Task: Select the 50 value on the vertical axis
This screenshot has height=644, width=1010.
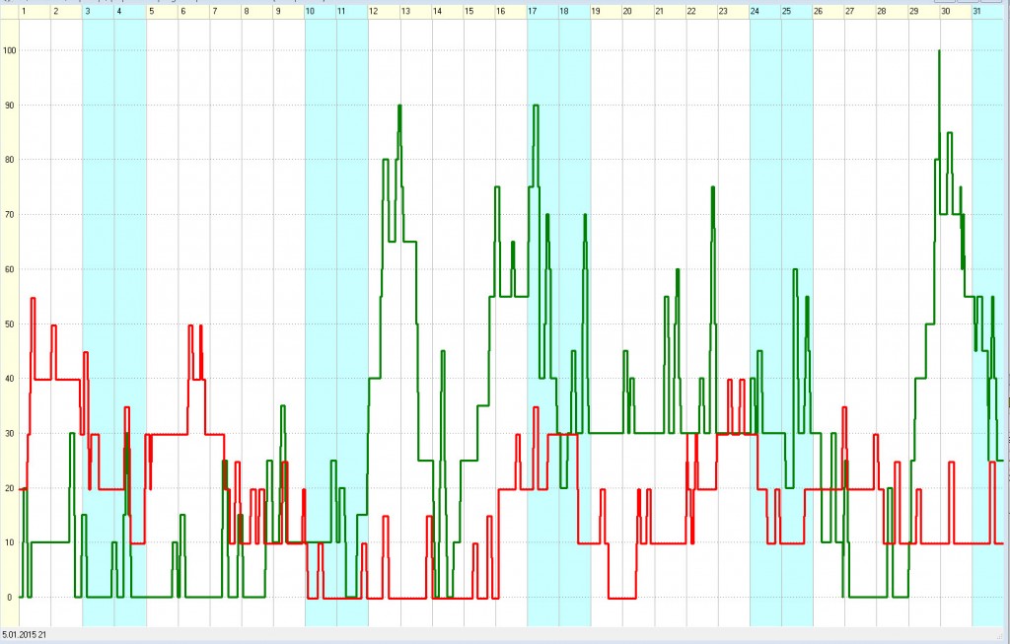Action: pos(9,323)
